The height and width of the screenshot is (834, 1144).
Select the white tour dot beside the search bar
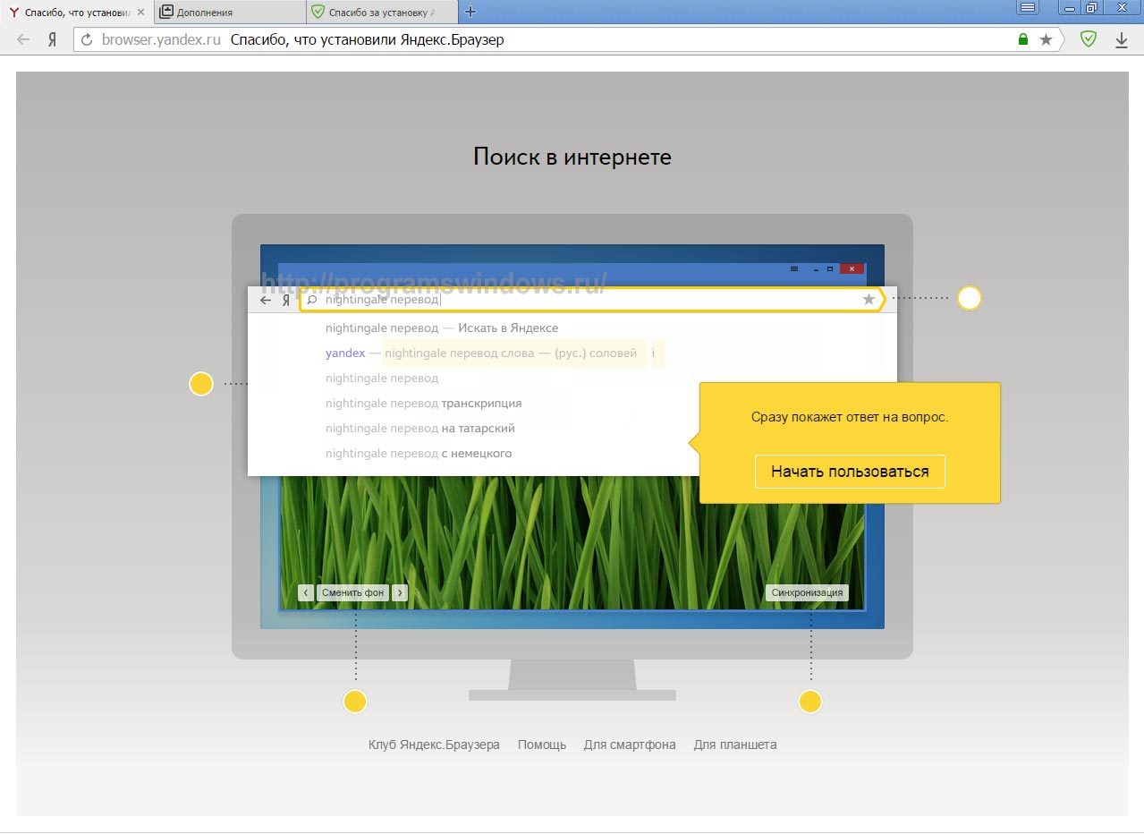coord(970,298)
